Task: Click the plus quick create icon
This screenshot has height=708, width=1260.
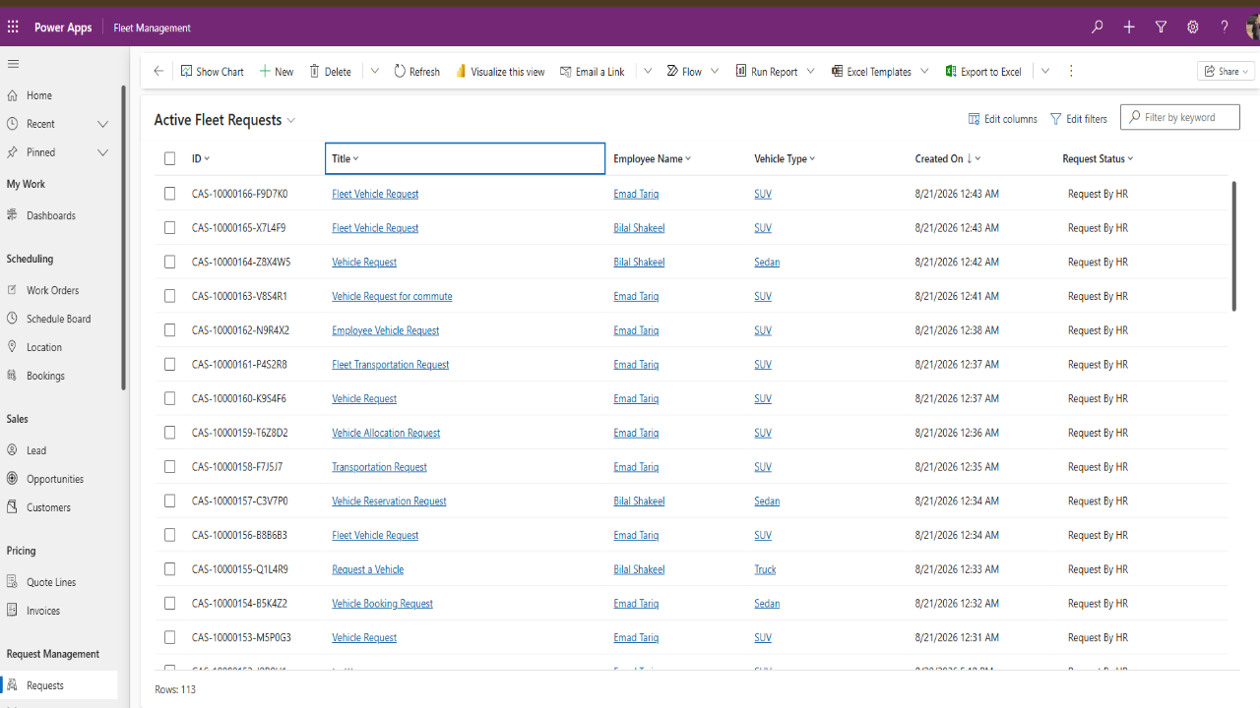Action: pos(1129,28)
